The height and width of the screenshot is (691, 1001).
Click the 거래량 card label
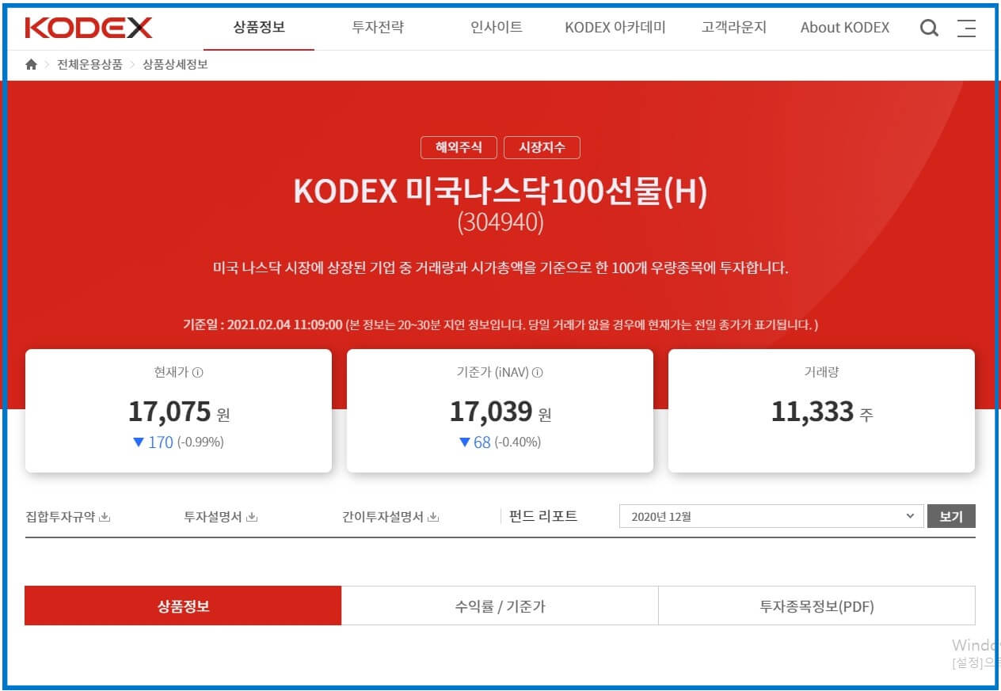[821, 372]
